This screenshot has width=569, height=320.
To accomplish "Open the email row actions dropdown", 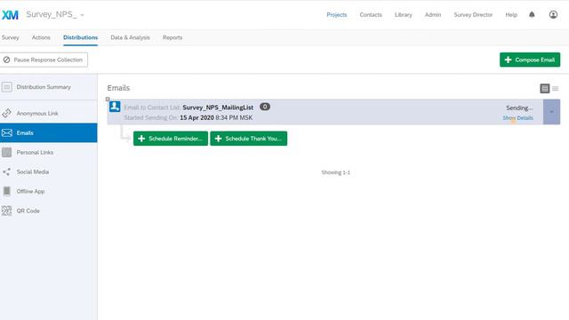I will (x=551, y=112).
